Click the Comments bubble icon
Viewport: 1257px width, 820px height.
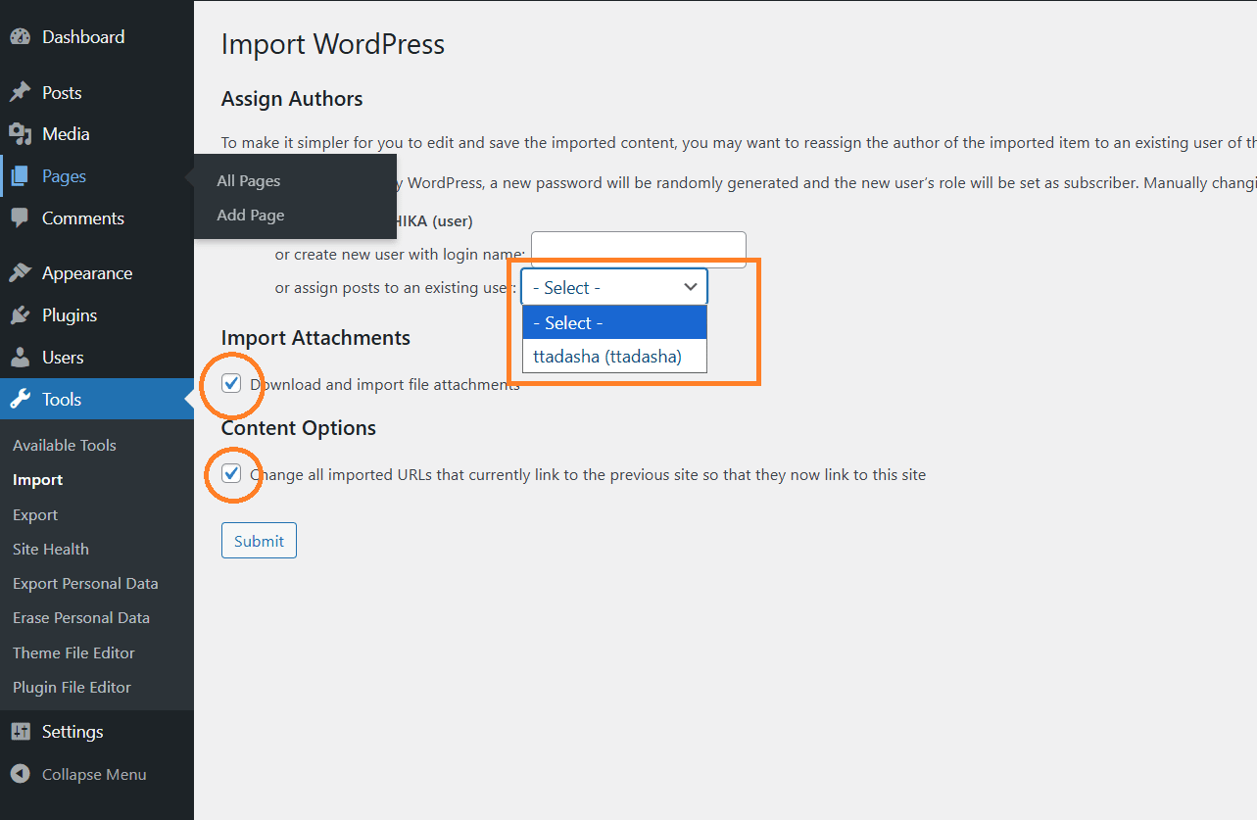coord(21,218)
